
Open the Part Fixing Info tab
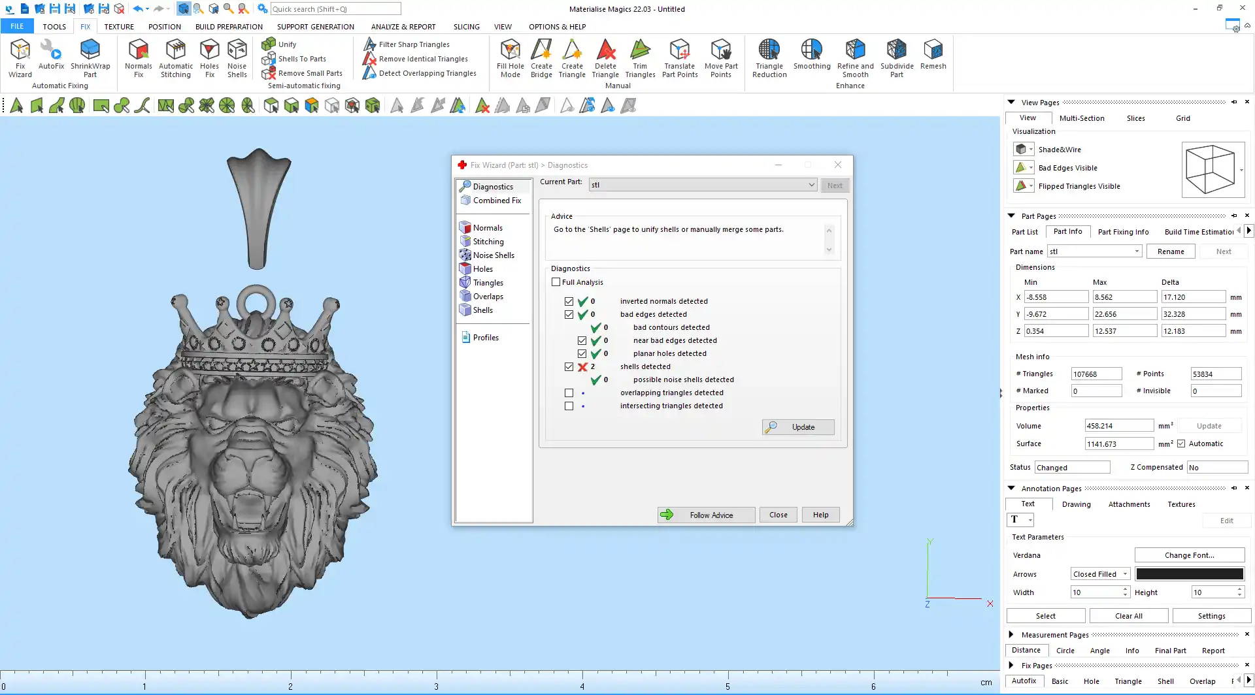pyautogui.click(x=1123, y=232)
